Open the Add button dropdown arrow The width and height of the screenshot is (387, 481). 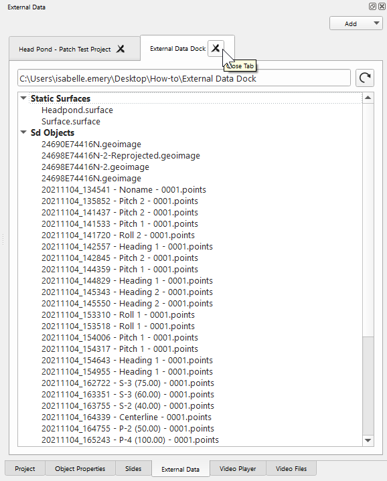pos(376,23)
